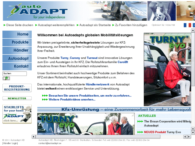The height and width of the screenshot is (146, 195).
Task: Click contact@autoadapt.se email link
Action: (x=50, y=143)
